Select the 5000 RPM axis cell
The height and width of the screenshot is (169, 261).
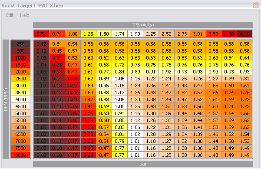[21, 113]
